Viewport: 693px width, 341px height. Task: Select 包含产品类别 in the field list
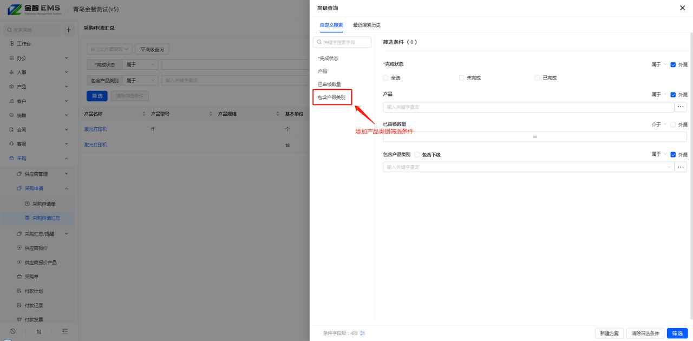tap(331, 97)
